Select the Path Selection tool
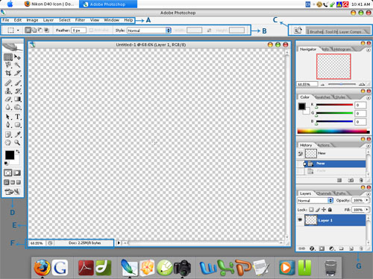The height and width of the screenshot is (279, 373). tap(8, 117)
